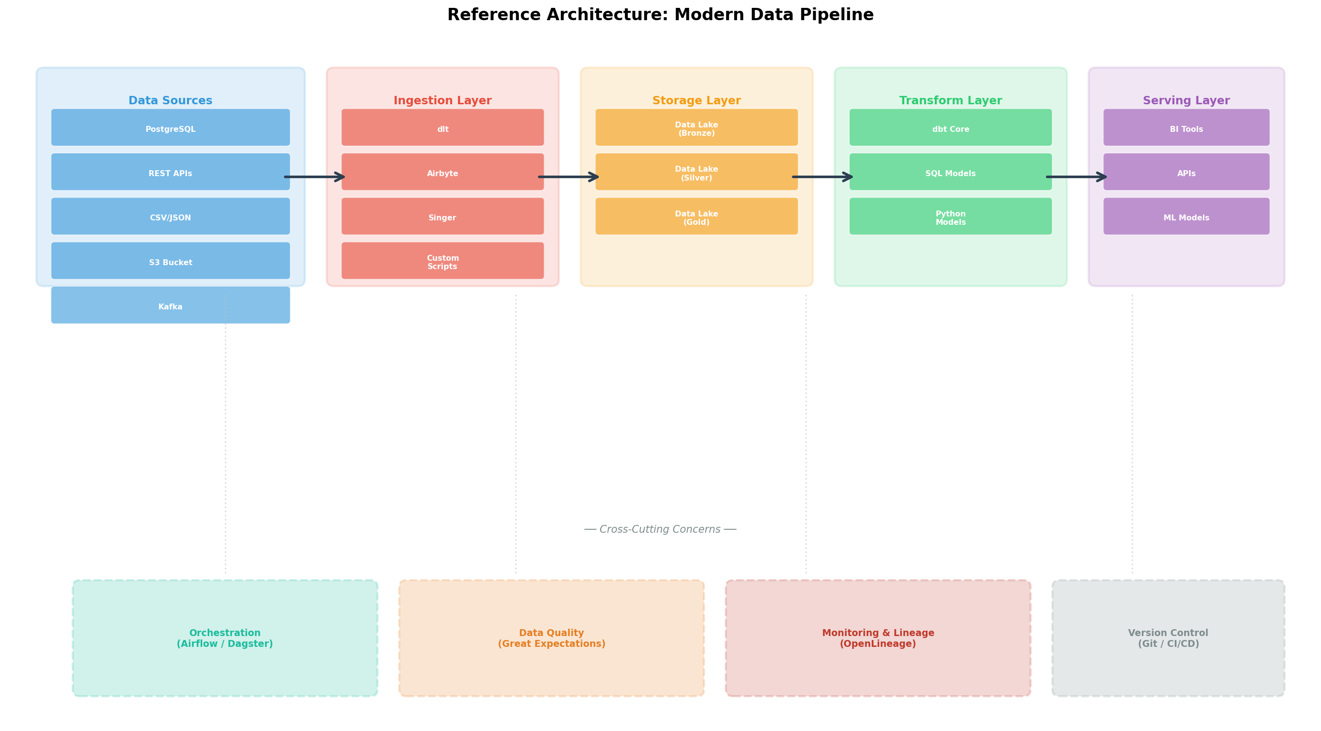Select the ML Models serving block
Viewport: 1321px width, 731px height.
(x=1186, y=217)
